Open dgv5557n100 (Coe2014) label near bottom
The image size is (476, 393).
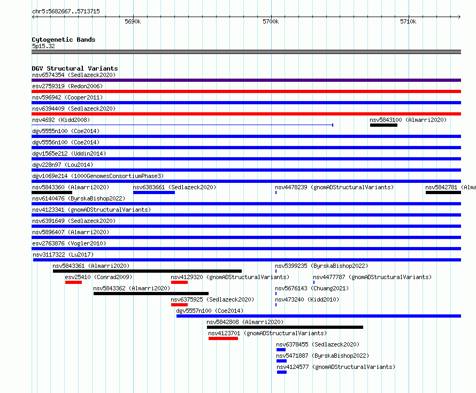pos(210,311)
